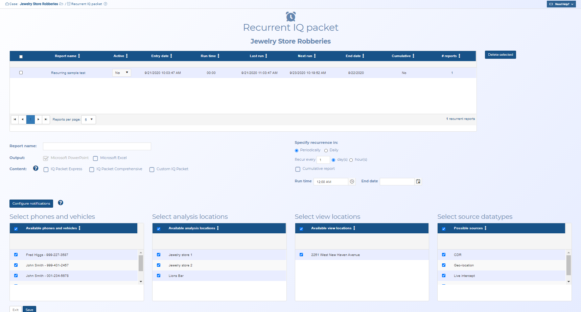Open the End date calendar picker
Image resolution: width=581 pixels, height=312 pixels.
pyautogui.click(x=418, y=181)
